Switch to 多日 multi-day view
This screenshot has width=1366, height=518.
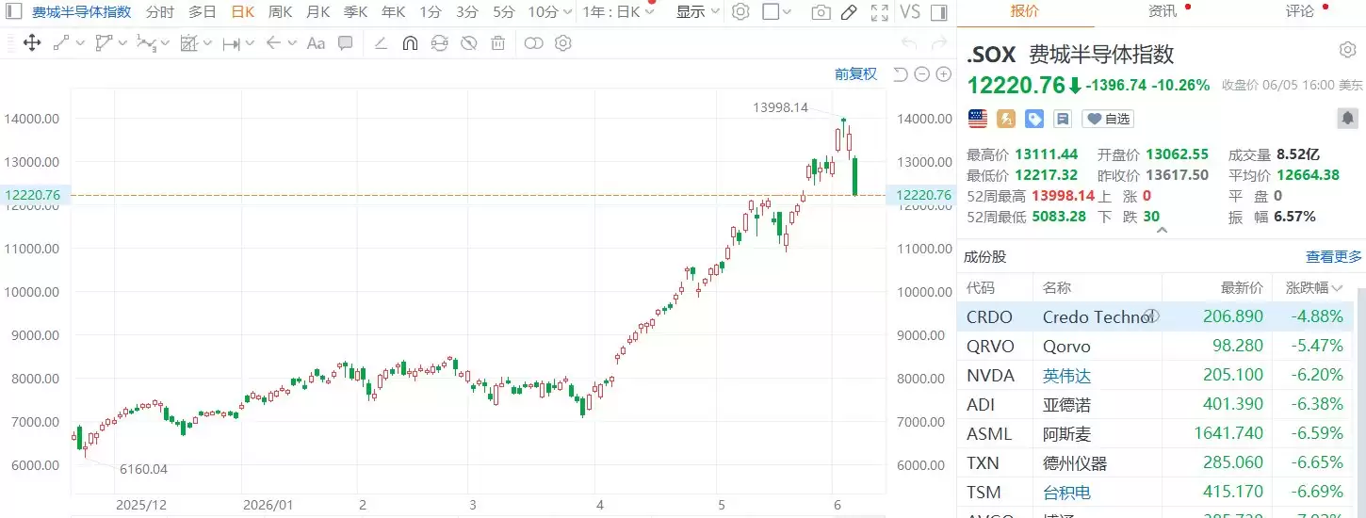(203, 12)
